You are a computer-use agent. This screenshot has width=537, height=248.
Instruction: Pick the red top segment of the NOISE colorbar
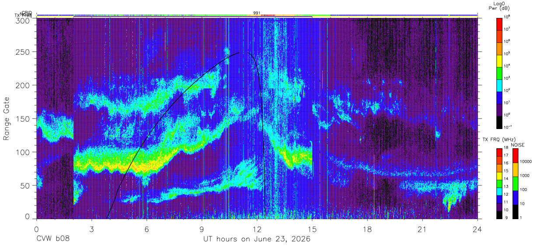tap(515, 156)
